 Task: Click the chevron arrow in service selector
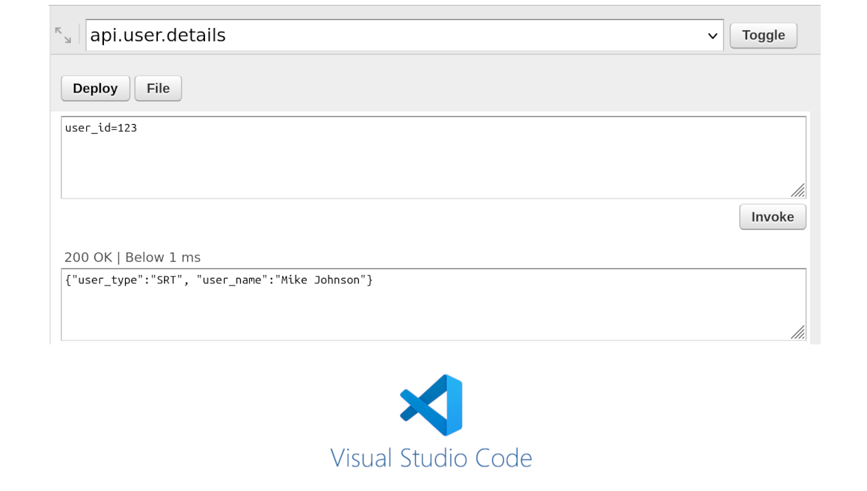713,36
